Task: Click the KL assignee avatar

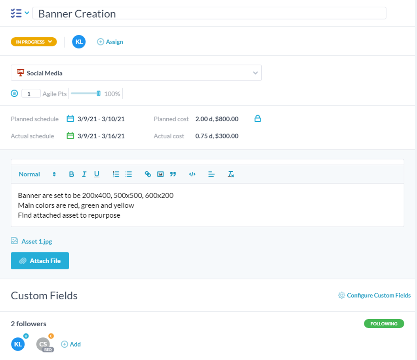Action: click(79, 42)
